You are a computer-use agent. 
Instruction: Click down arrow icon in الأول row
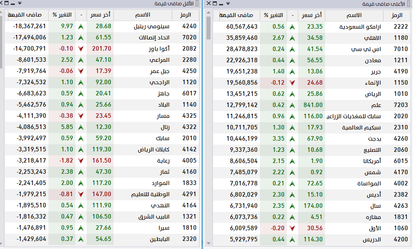coord(292,228)
